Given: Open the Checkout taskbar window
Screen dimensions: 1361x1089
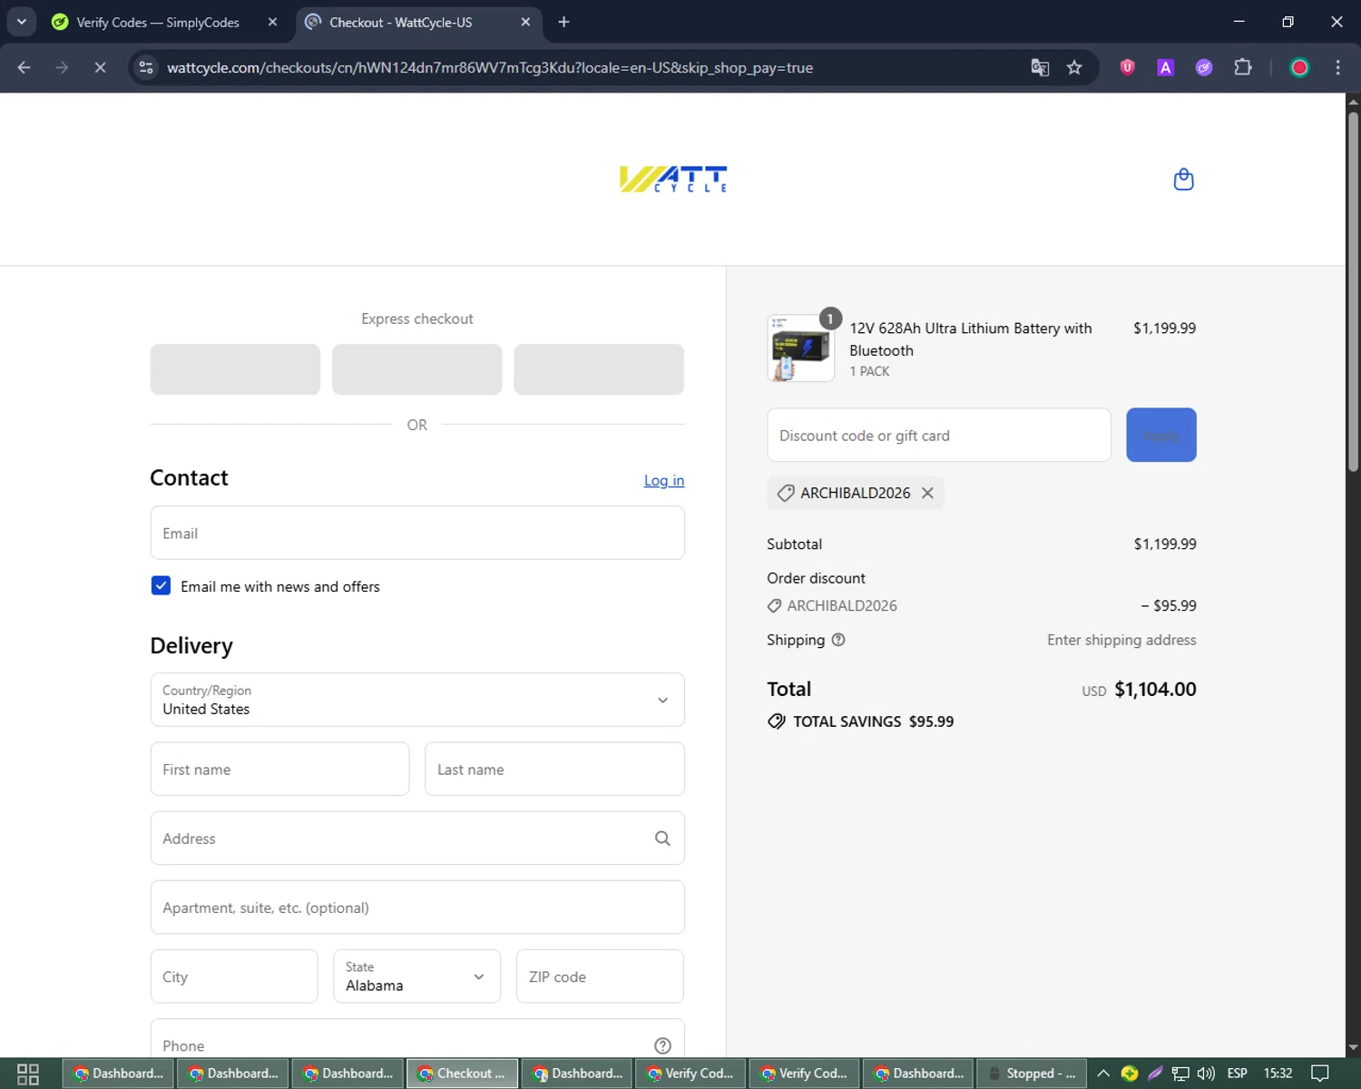Looking at the screenshot, I should [x=462, y=1074].
